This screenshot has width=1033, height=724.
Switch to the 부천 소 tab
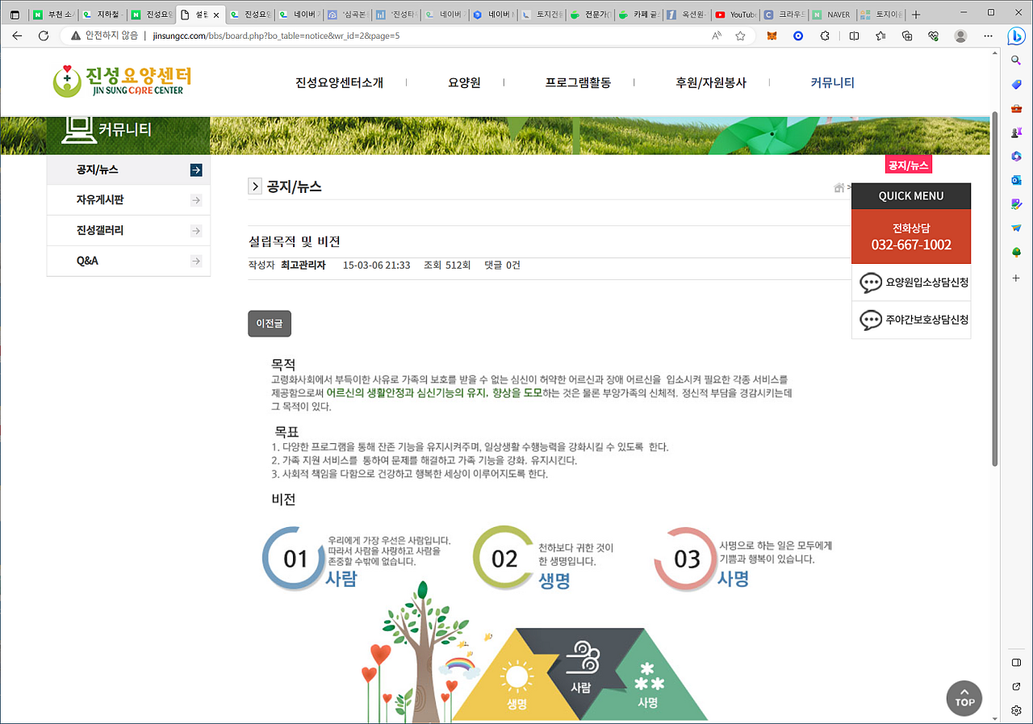tap(53, 15)
